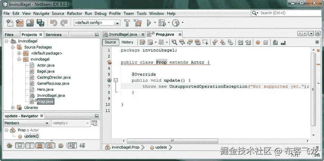Open the empty filter dropdown in Navigator
The height and width of the screenshot is (161, 324).
pyautogui.click(x=71, y=123)
